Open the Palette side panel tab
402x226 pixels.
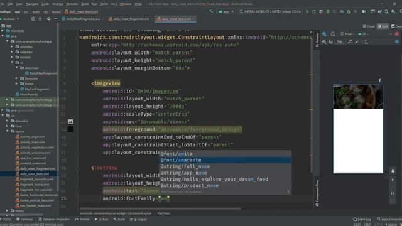[x=317, y=40]
